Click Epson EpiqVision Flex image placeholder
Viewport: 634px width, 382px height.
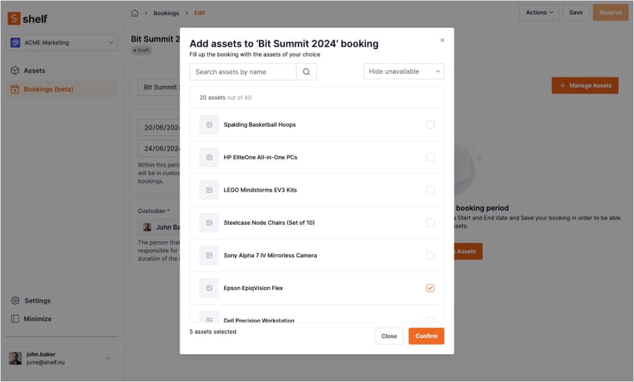(x=209, y=288)
